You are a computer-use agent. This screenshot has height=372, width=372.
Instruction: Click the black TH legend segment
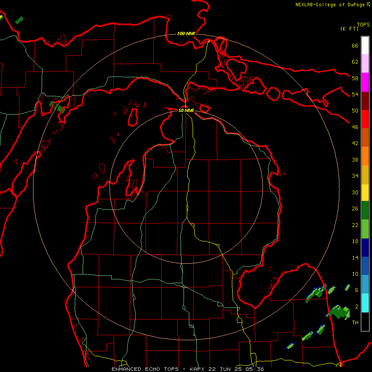pyautogui.click(x=365, y=322)
